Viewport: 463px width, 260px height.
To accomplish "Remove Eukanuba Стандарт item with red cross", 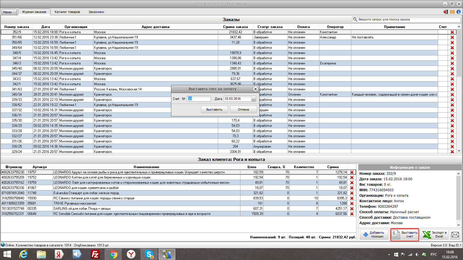I will click(352, 193).
